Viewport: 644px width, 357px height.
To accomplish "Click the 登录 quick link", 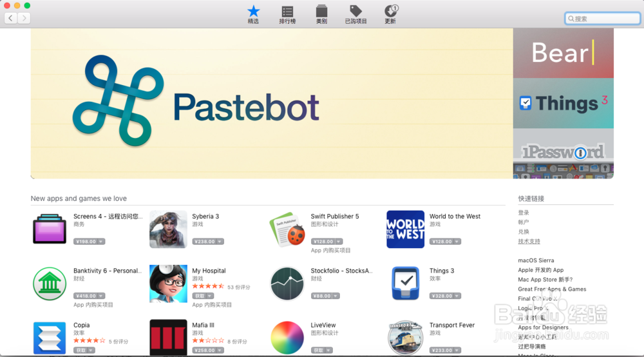I will 523,213.
